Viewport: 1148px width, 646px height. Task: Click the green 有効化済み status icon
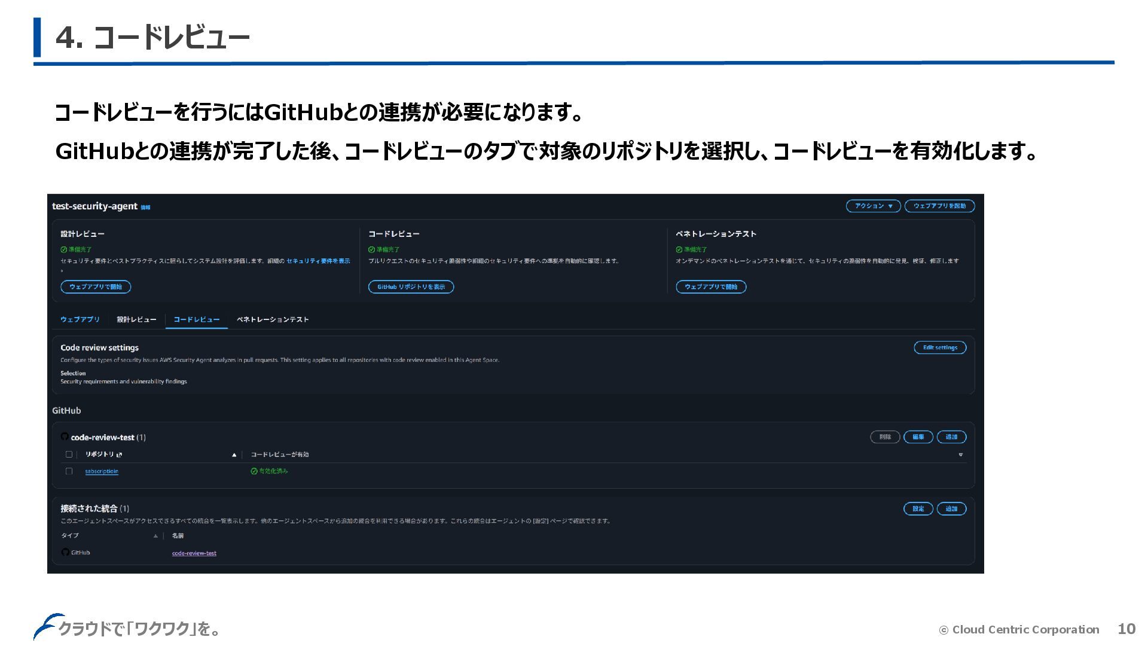254,471
